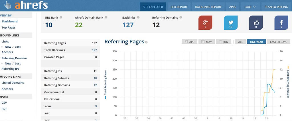Click info icon beside Ahrefs Domain Rank
The width and height of the screenshot is (292, 121).
point(106,17)
